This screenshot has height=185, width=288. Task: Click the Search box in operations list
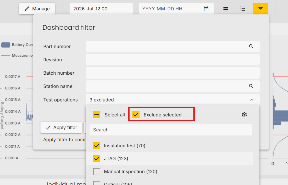[171, 130]
